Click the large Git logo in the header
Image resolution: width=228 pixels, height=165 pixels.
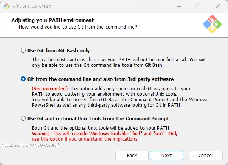click(x=212, y=24)
